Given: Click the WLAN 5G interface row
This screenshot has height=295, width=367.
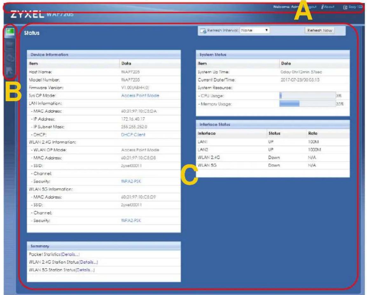Looking at the screenshot, I should pos(273,165).
